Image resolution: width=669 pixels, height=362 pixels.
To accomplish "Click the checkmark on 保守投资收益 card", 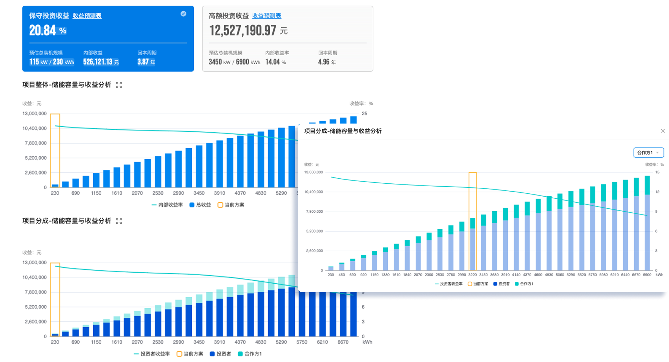I will (183, 14).
